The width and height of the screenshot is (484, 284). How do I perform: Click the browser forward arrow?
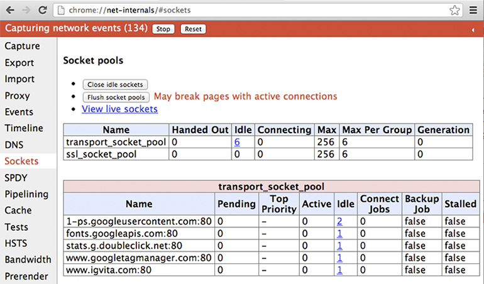26,11
